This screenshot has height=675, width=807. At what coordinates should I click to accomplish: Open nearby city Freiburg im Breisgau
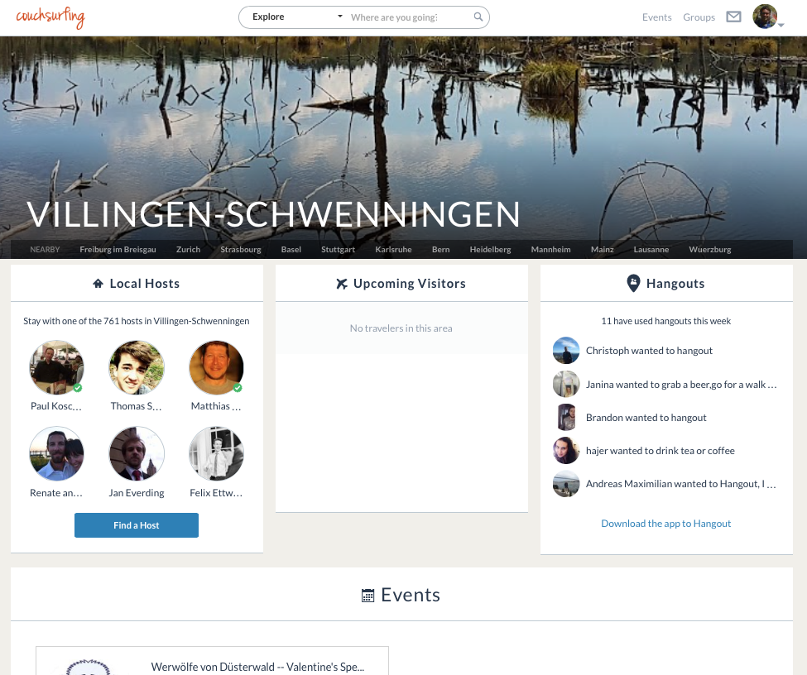[x=118, y=250]
